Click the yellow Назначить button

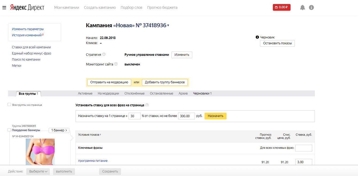click(215, 116)
